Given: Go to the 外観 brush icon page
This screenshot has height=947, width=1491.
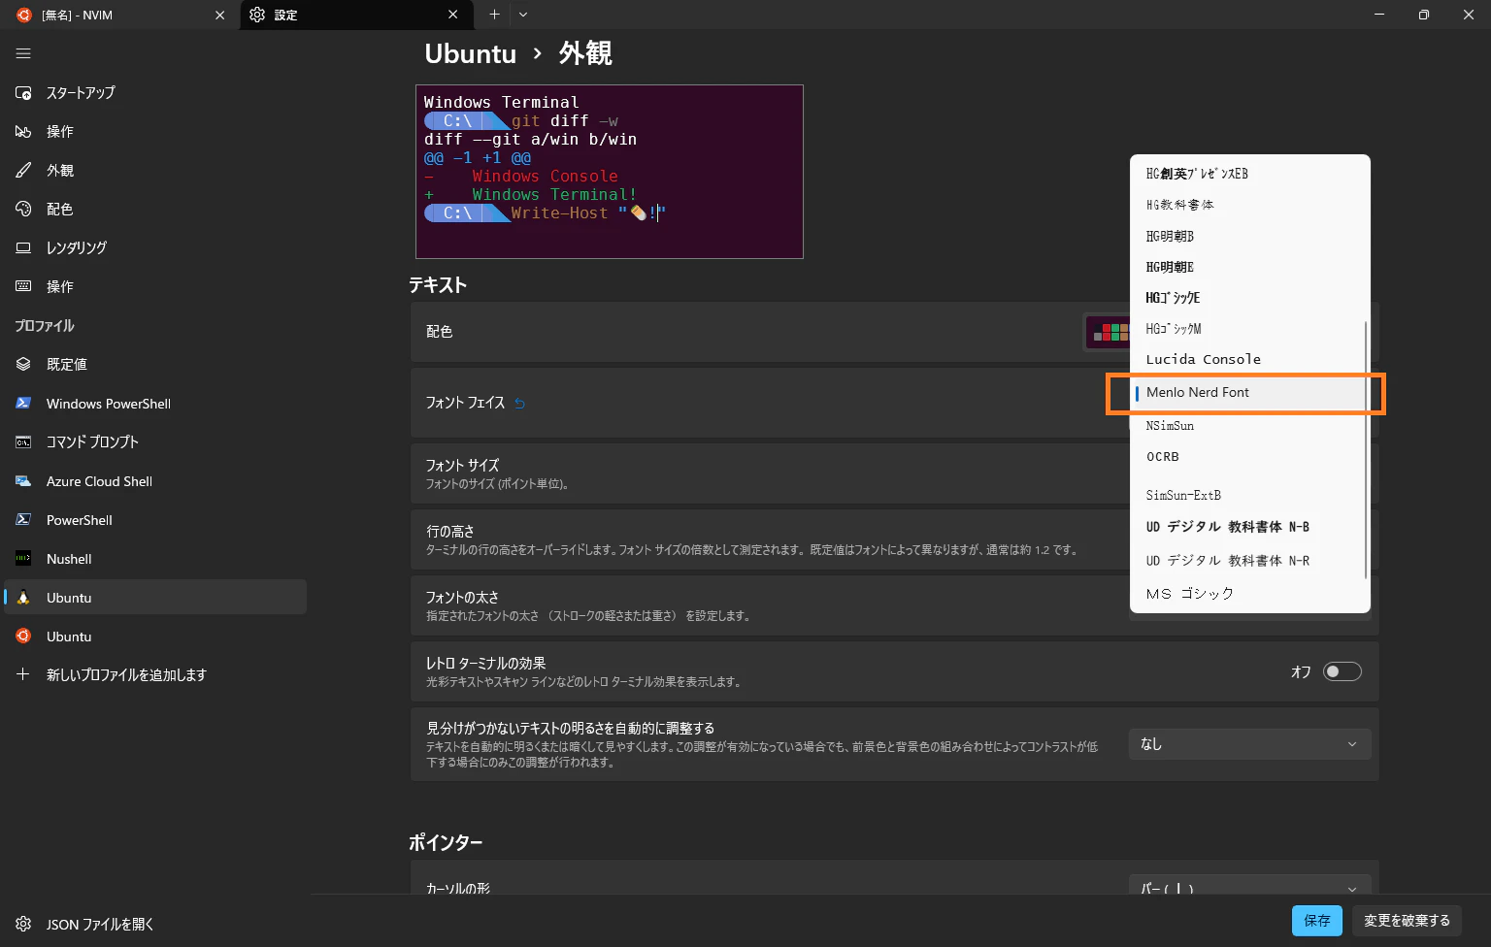Looking at the screenshot, I should 155,170.
